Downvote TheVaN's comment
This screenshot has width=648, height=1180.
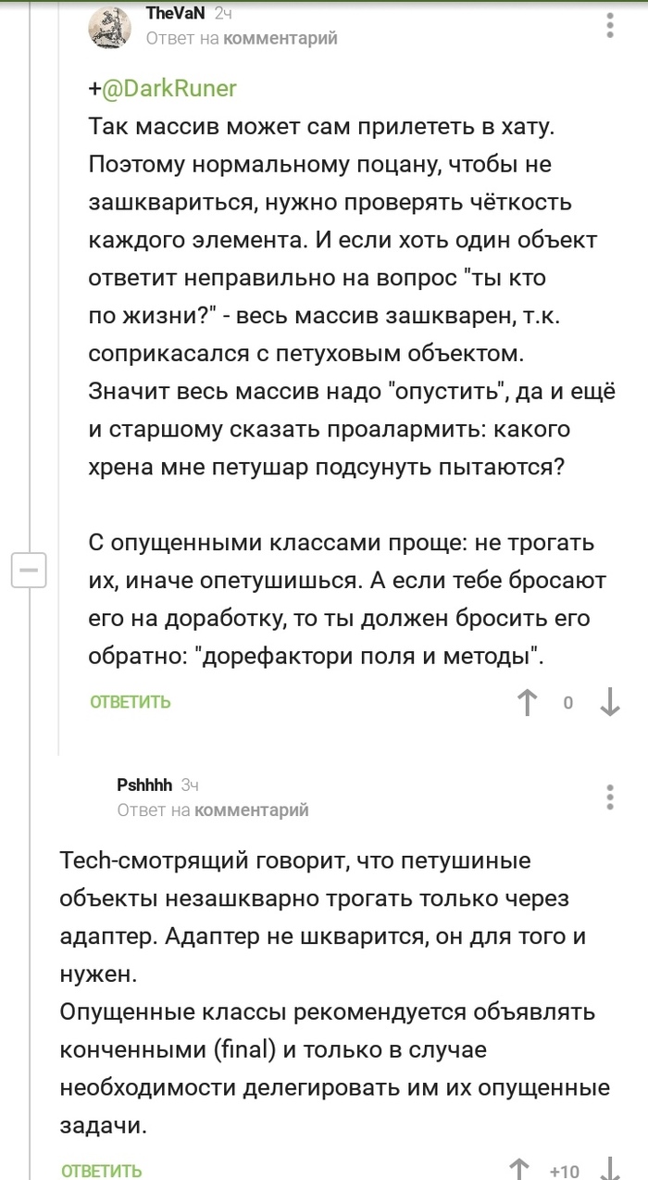610,702
